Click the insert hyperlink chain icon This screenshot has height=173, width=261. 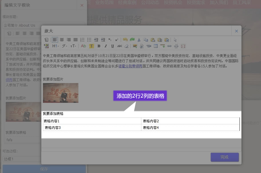click(x=169, y=46)
